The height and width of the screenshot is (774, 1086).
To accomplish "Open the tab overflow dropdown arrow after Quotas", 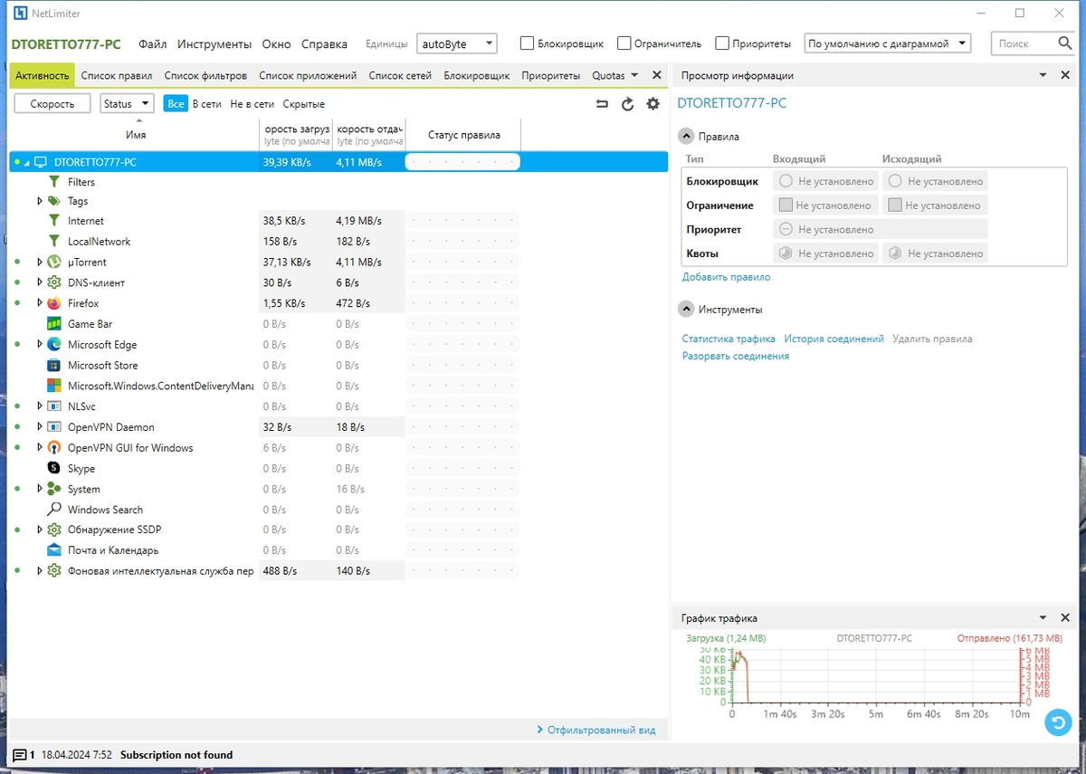I will tap(634, 76).
